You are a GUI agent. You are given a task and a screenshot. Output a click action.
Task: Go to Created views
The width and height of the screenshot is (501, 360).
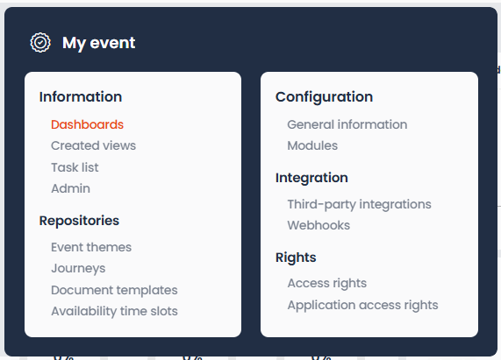94,145
